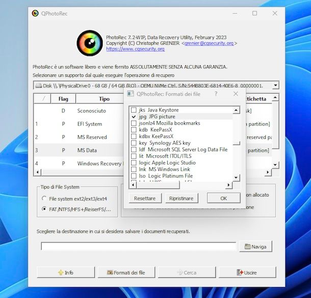
Task: Check the kdbx KeePassX format
Action: coord(134,137)
